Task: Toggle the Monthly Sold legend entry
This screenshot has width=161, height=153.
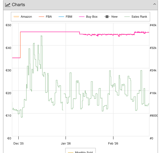Action: coord(80,152)
